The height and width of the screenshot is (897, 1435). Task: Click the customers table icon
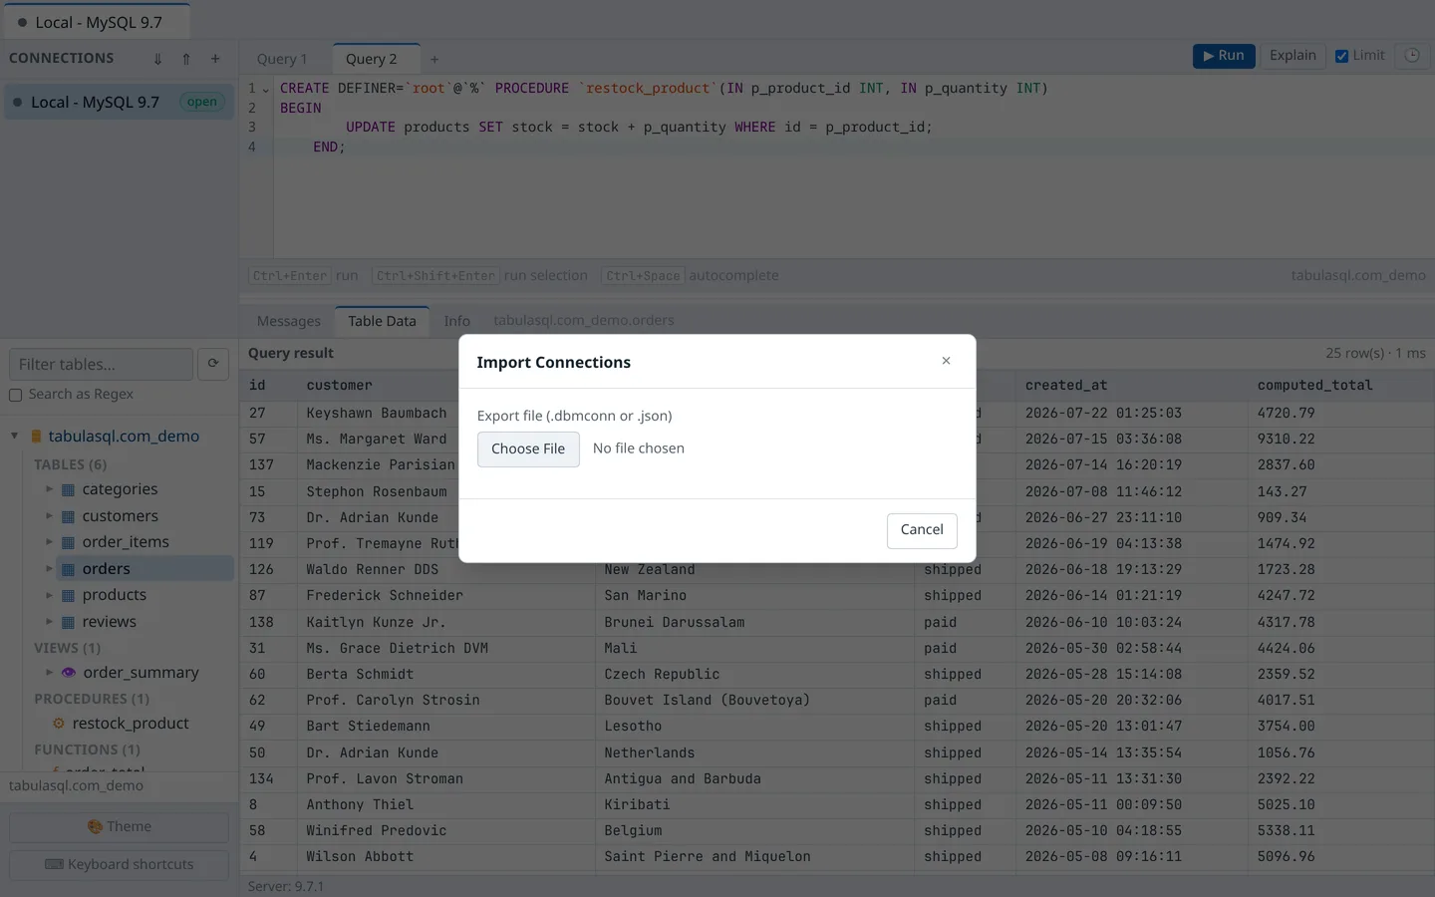click(69, 516)
